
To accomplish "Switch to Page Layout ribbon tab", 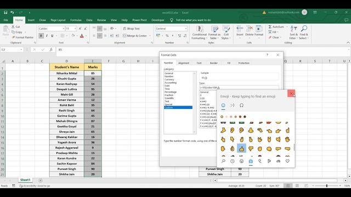I will pyautogui.click(x=58, y=20).
